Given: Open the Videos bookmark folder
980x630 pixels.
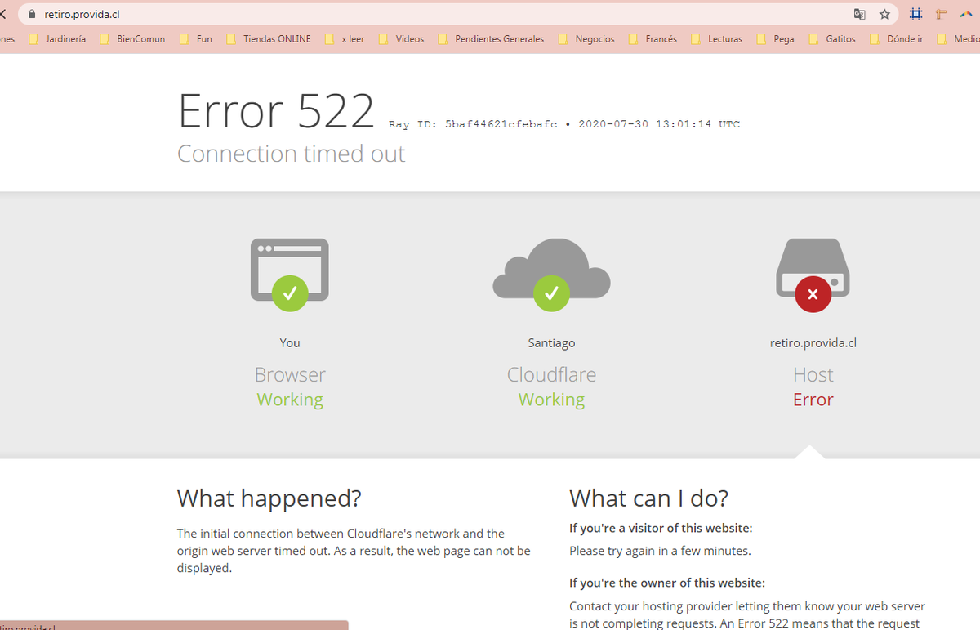Looking at the screenshot, I should coord(401,39).
